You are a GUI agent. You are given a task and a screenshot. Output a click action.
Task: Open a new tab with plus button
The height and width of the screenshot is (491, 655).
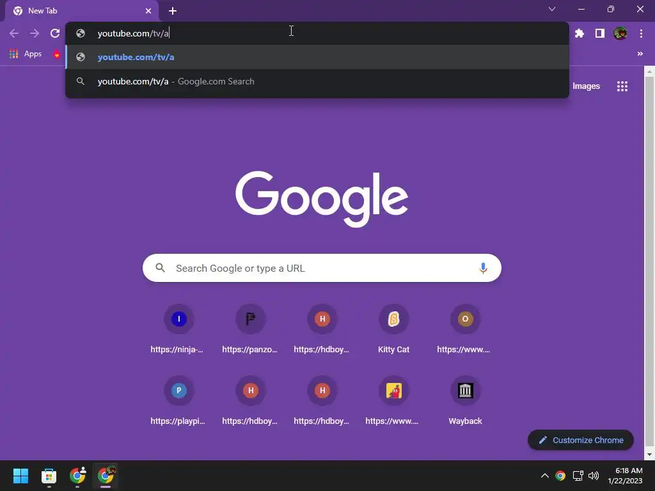pyautogui.click(x=173, y=11)
